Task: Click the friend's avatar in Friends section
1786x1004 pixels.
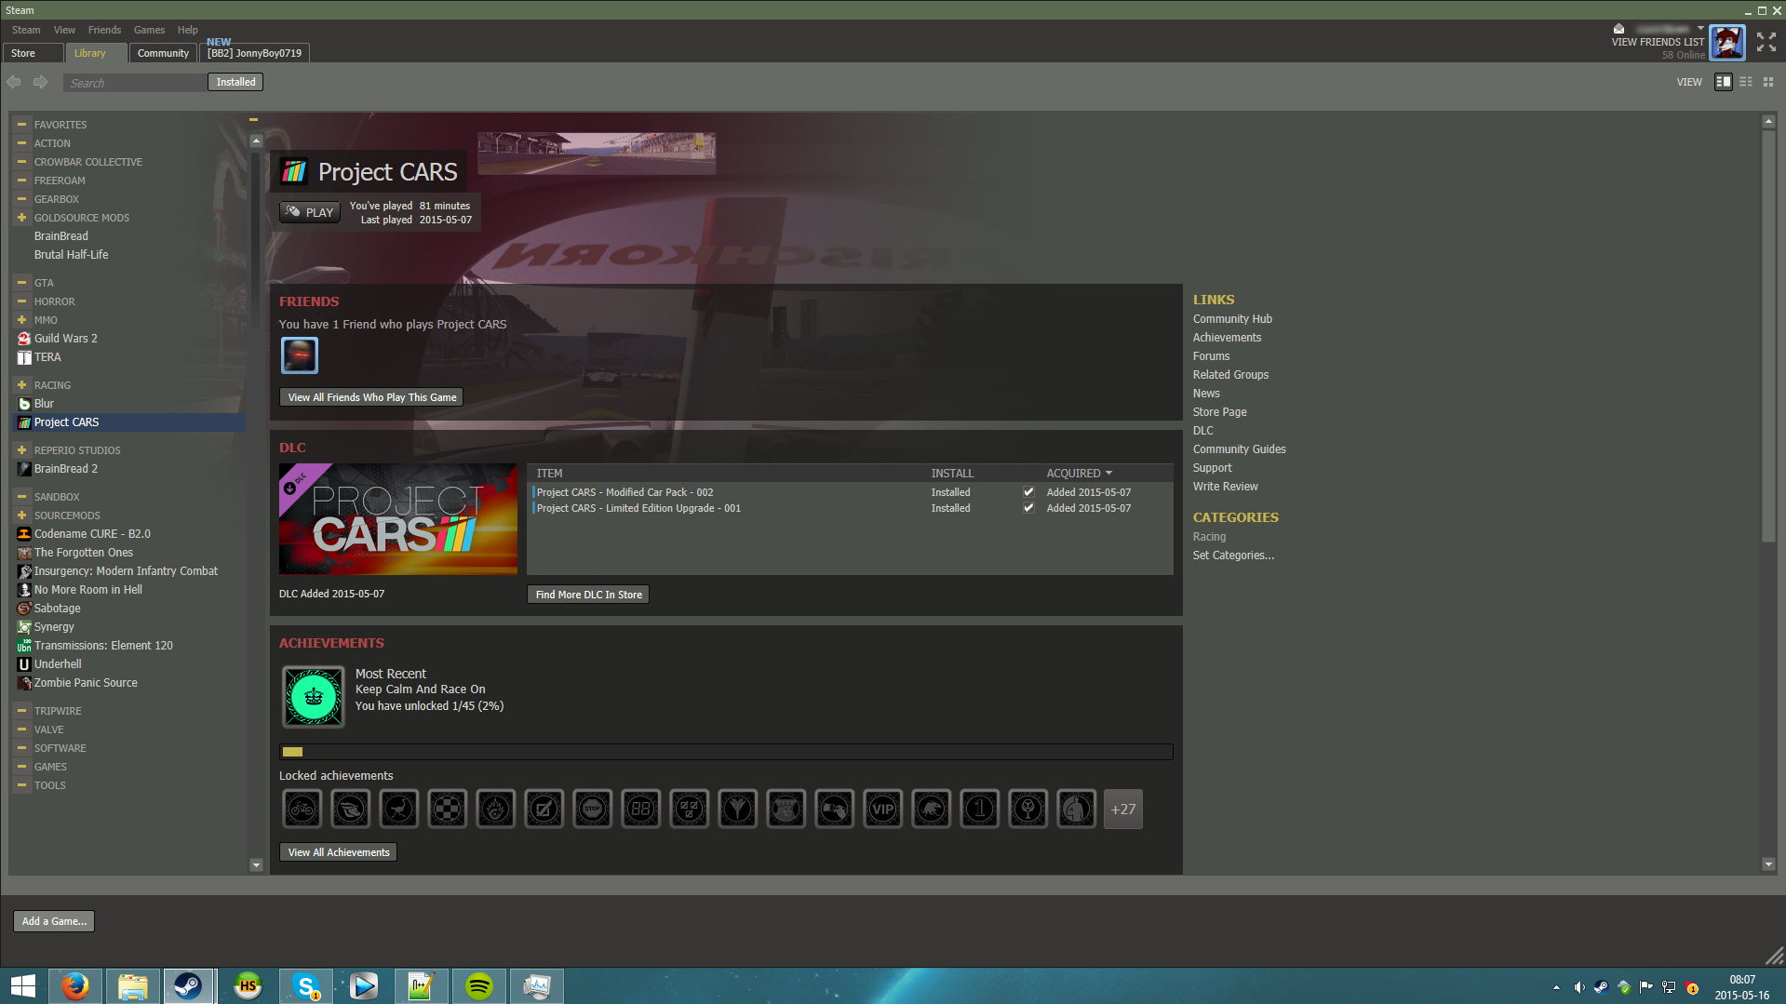Action: point(299,355)
